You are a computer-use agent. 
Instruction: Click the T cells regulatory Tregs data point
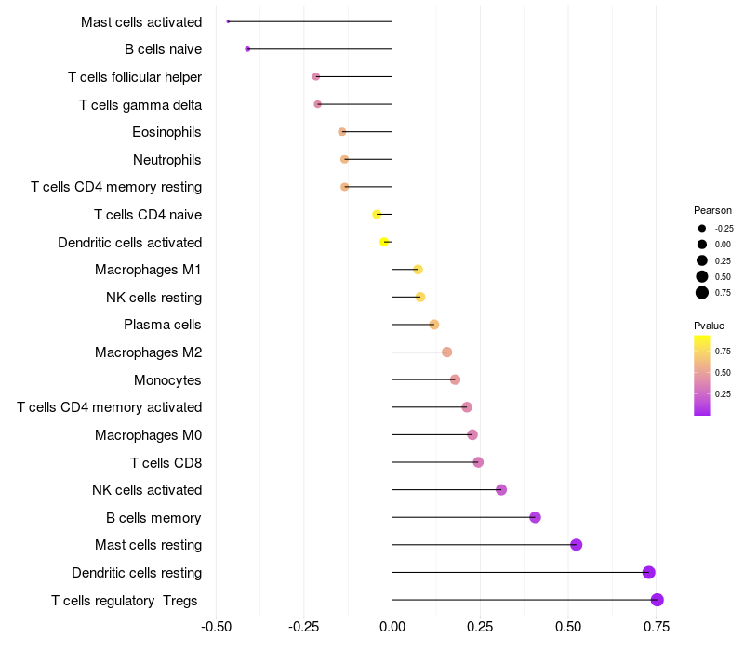[657, 600]
